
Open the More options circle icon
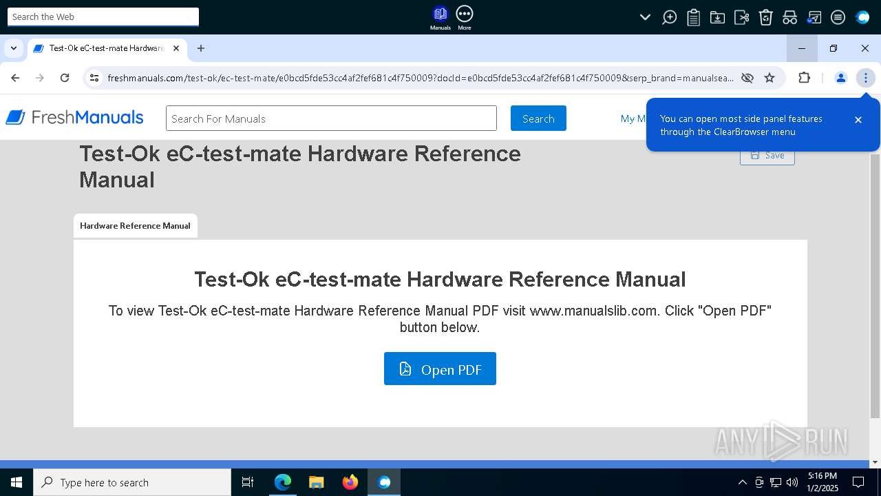click(x=465, y=18)
